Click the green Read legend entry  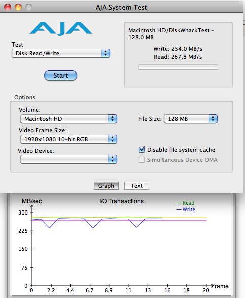click(185, 203)
